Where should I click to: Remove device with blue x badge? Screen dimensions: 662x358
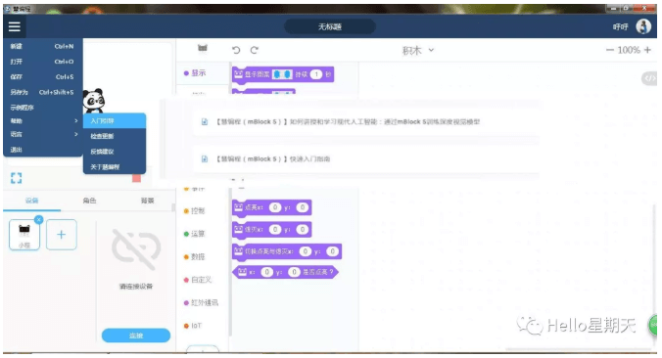[38, 219]
